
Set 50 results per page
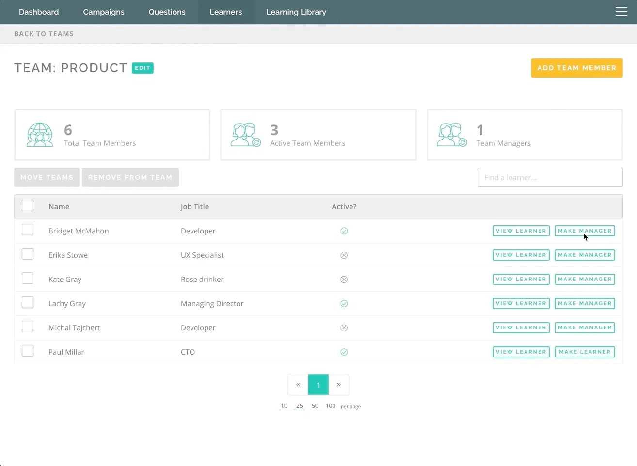[x=315, y=406]
